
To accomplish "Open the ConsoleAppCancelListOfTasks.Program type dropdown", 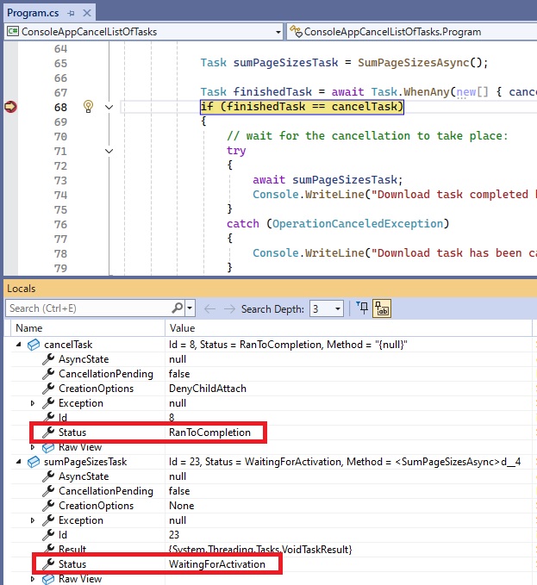I will point(412,32).
